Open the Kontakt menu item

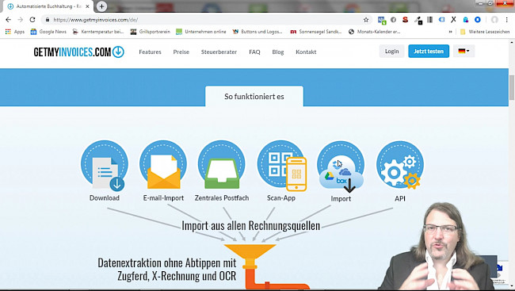(x=306, y=52)
